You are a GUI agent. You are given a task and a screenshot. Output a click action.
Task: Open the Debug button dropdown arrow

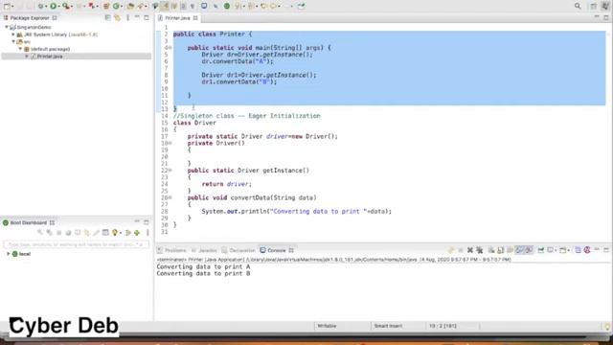click(46, 7)
